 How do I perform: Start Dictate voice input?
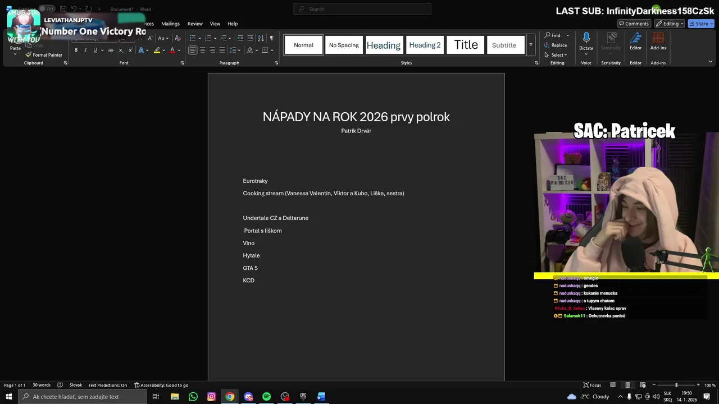point(586,41)
